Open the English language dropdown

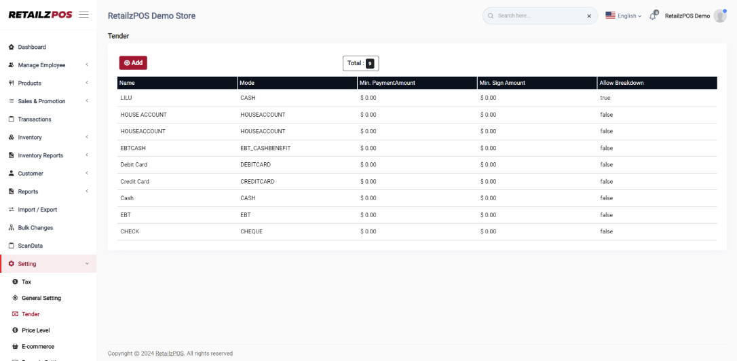(623, 16)
